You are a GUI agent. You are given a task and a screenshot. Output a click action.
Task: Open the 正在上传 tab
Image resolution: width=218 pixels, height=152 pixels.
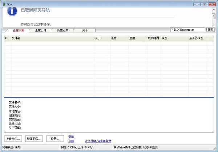click(41, 30)
